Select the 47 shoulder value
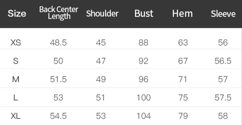Screen dimensions: 242x125 [101, 61]
